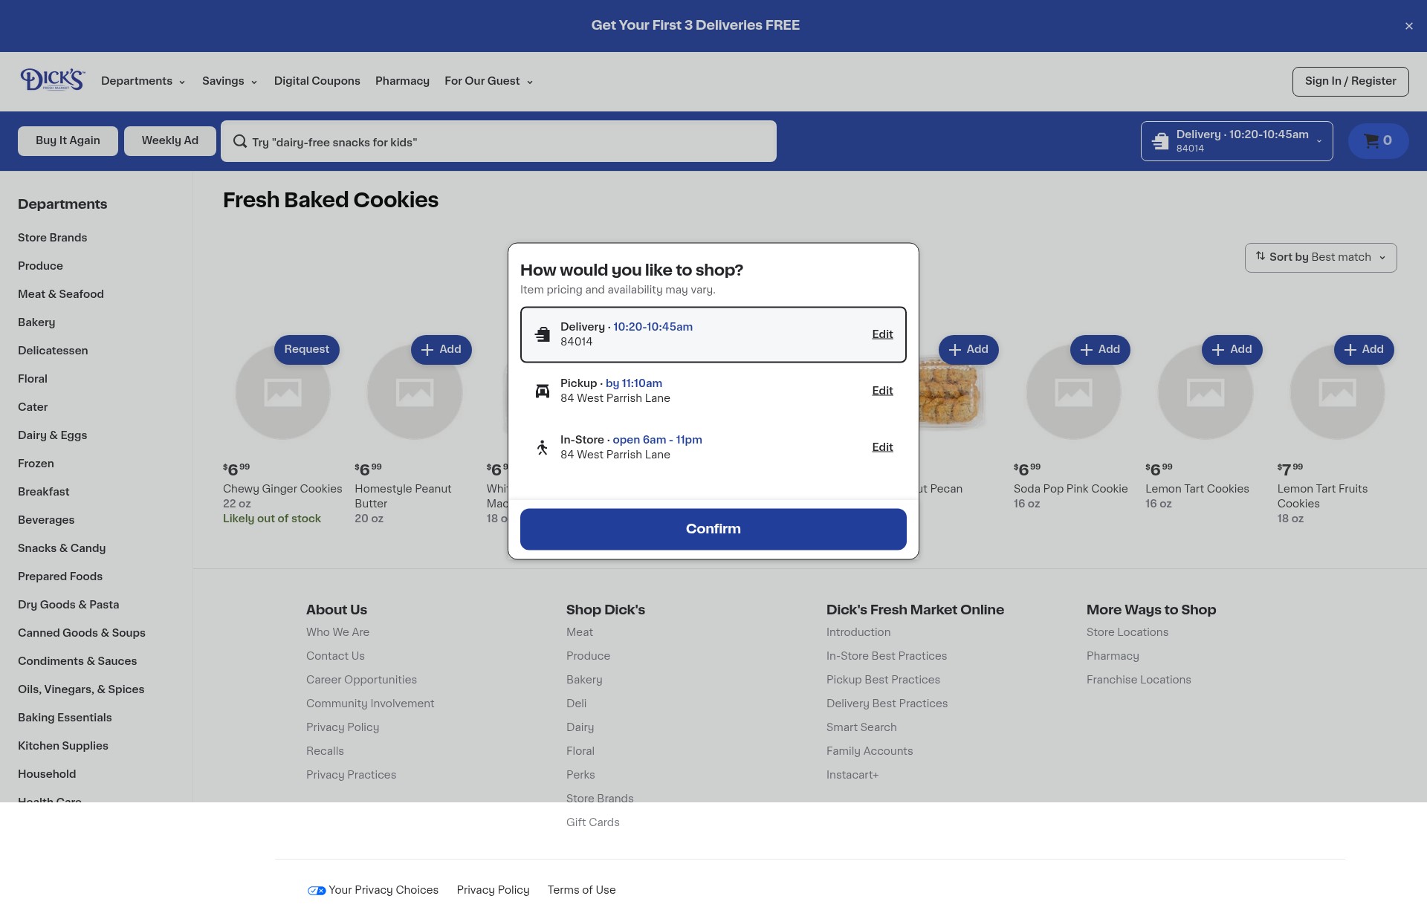Open the Weekly Ad
The height and width of the screenshot is (916, 1427).
(x=170, y=140)
